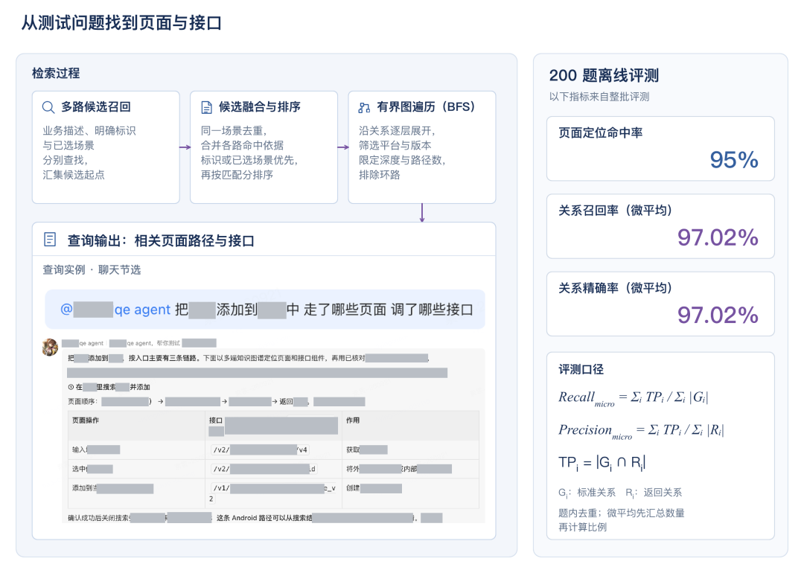Image resolution: width=804 pixels, height=573 pixels.
Task: Select the line 再按匹配分排序
Action: (237, 175)
